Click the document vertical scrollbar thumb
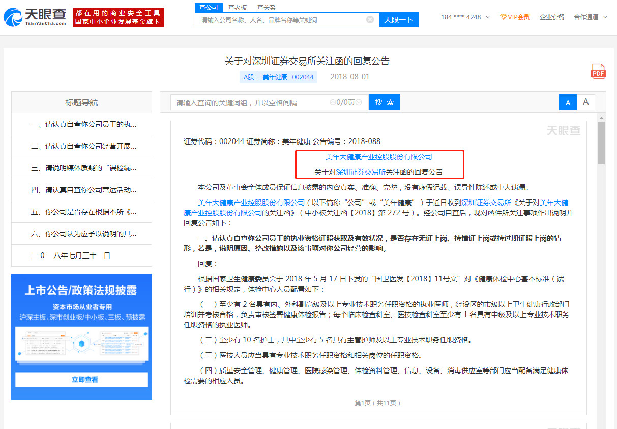Screen dimensions: 617x429 [601, 143]
